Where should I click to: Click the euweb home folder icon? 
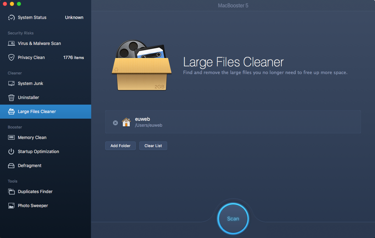(x=126, y=122)
